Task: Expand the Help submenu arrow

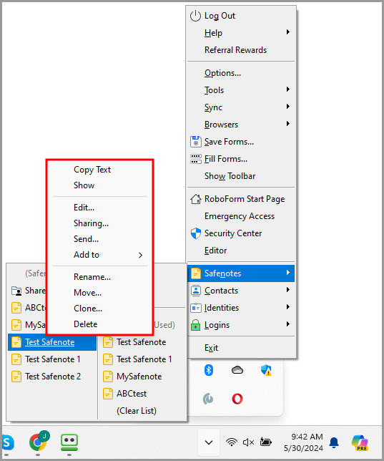Action: pyautogui.click(x=288, y=31)
